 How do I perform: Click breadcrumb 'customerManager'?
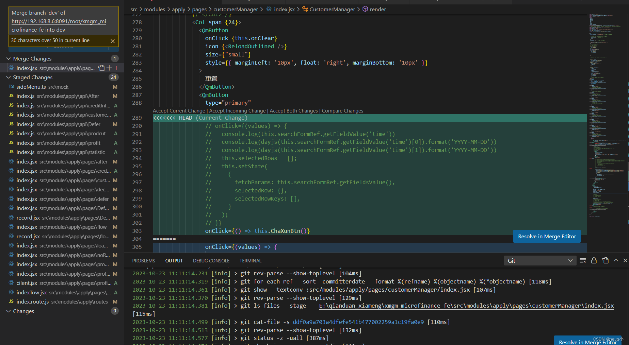tap(236, 9)
